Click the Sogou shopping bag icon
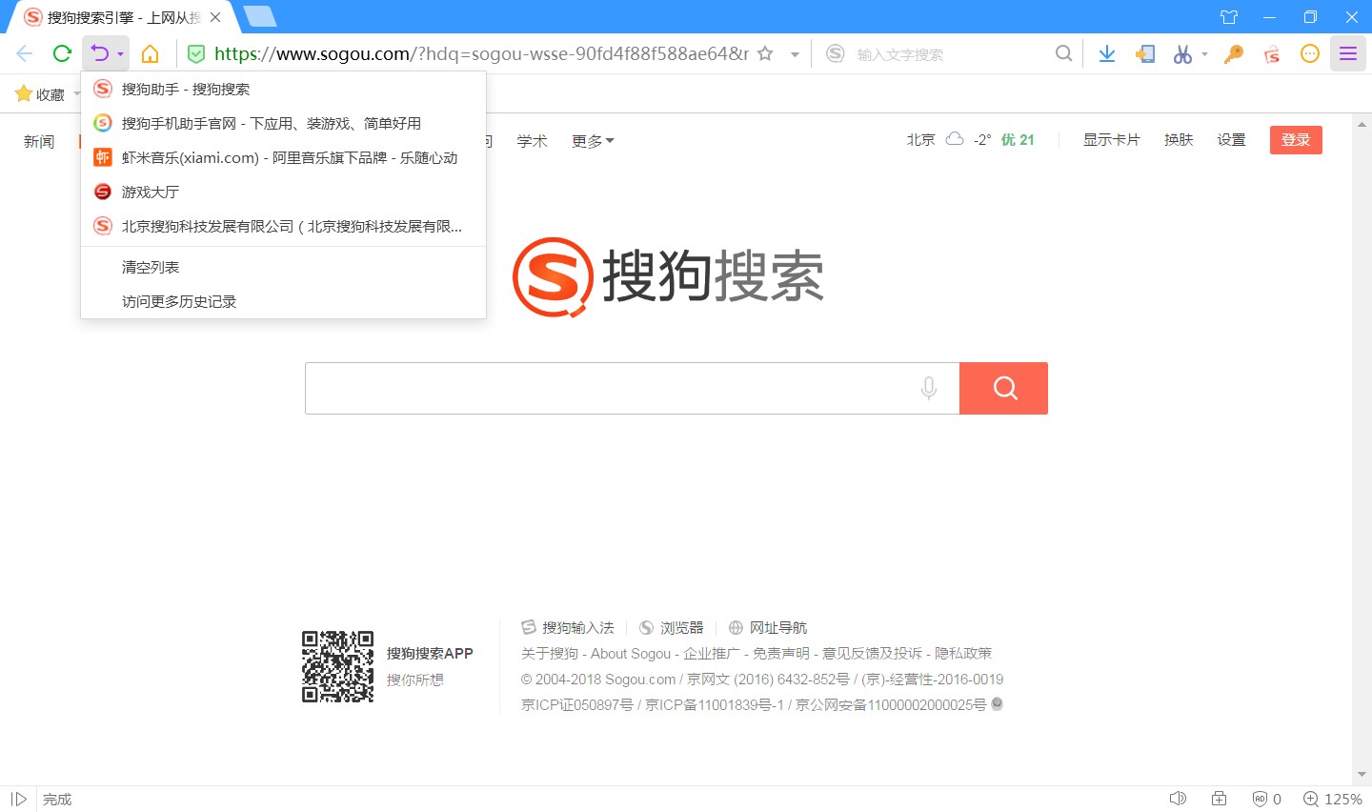Image resolution: width=1372 pixels, height=812 pixels. click(x=1271, y=53)
